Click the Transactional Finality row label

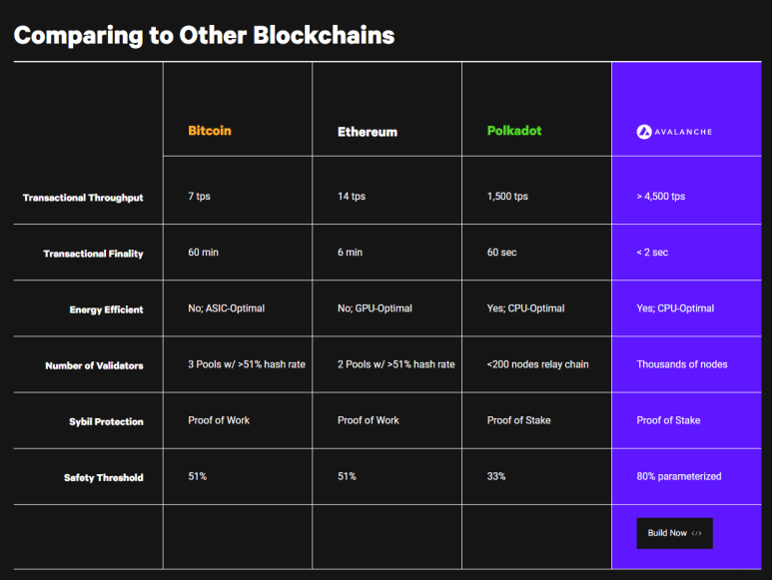(x=93, y=254)
